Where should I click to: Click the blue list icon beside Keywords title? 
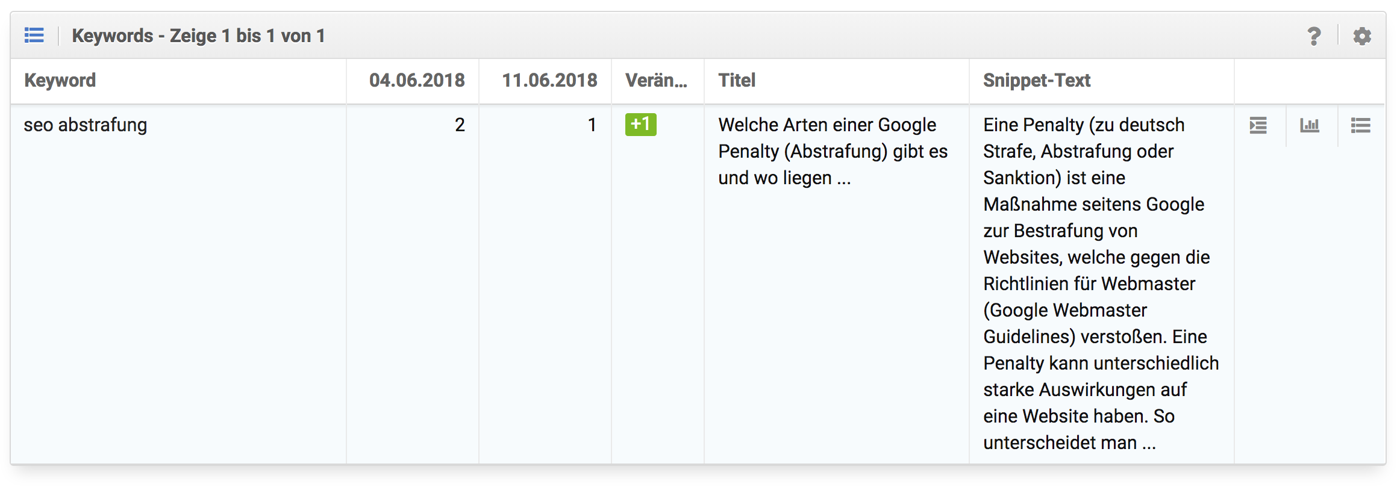point(34,36)
